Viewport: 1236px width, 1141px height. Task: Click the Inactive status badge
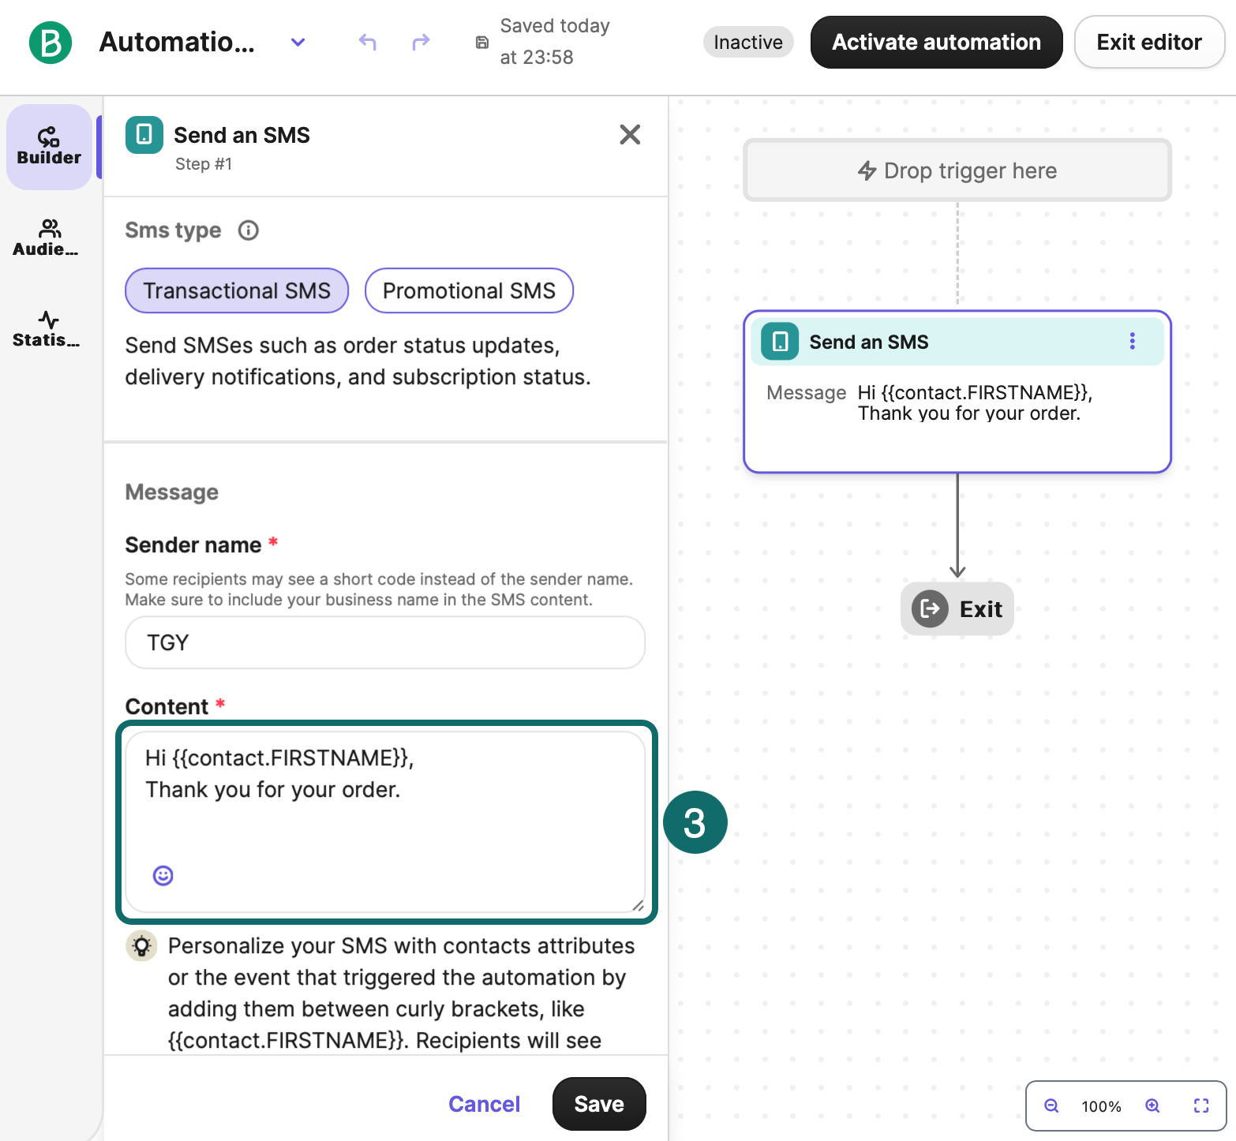click(x=748, y=42)
